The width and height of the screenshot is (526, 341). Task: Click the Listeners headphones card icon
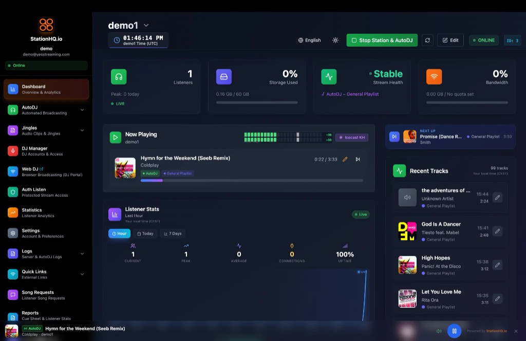[x=119, y=77]
